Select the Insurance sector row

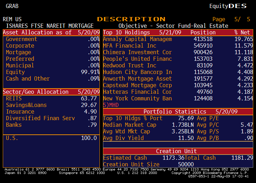(x=51, y=111)
